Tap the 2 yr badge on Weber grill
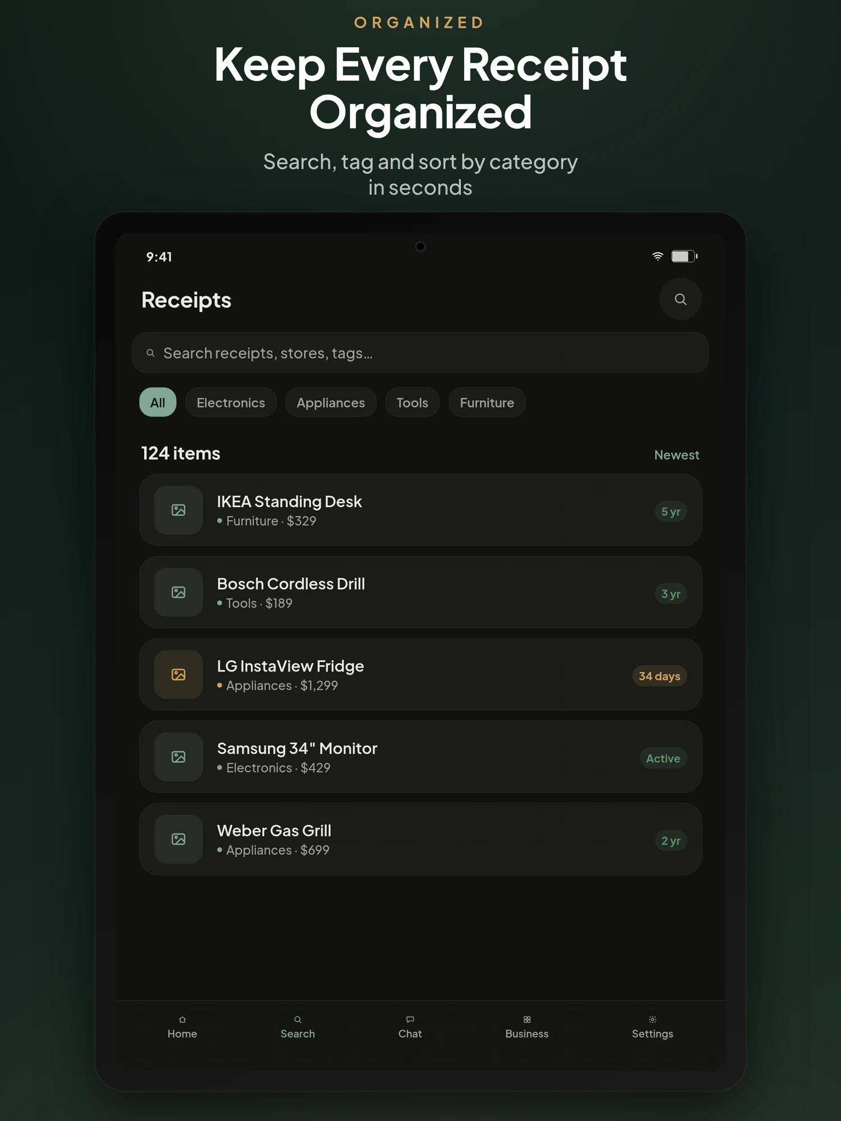The height and width of the screenshot is (1121, 841). pos(671,841)
